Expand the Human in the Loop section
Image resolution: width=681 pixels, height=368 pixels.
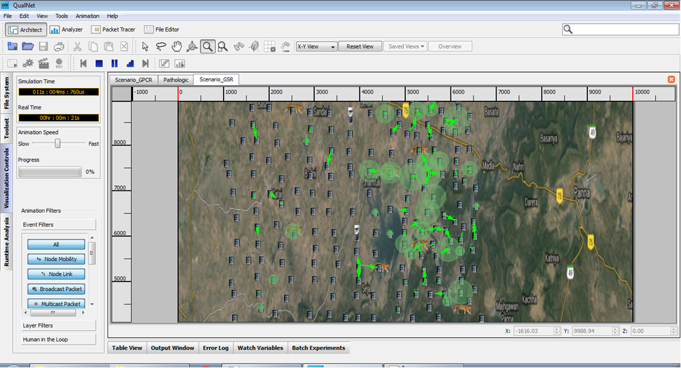(x=58, y=340)
